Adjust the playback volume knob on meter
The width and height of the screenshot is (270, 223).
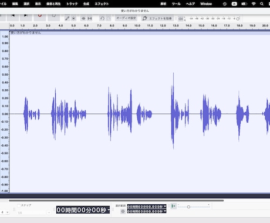238,19
